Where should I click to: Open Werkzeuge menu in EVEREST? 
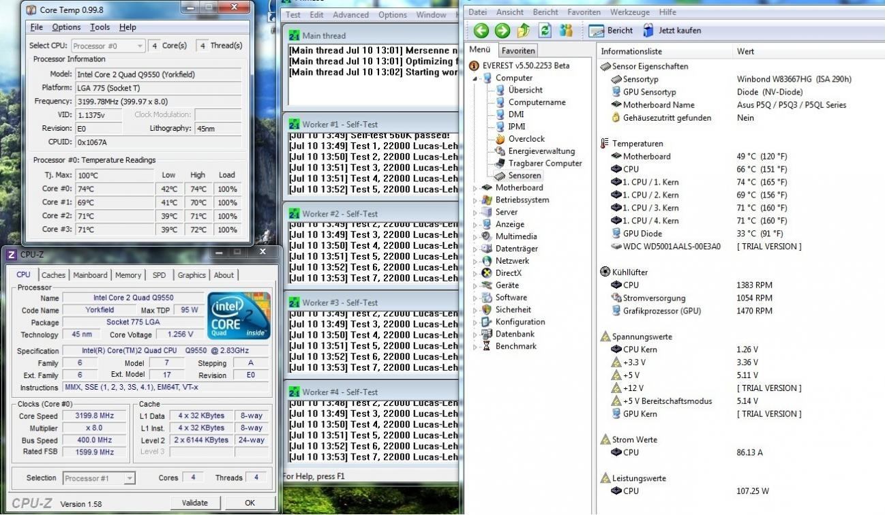coord(630,12)
